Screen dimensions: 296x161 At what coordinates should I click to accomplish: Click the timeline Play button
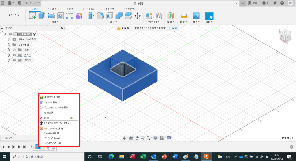tap(14, 147)
